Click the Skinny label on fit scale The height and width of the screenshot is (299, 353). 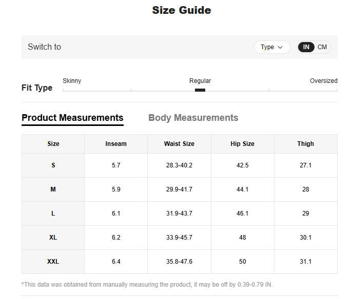(x=72, y=81)
